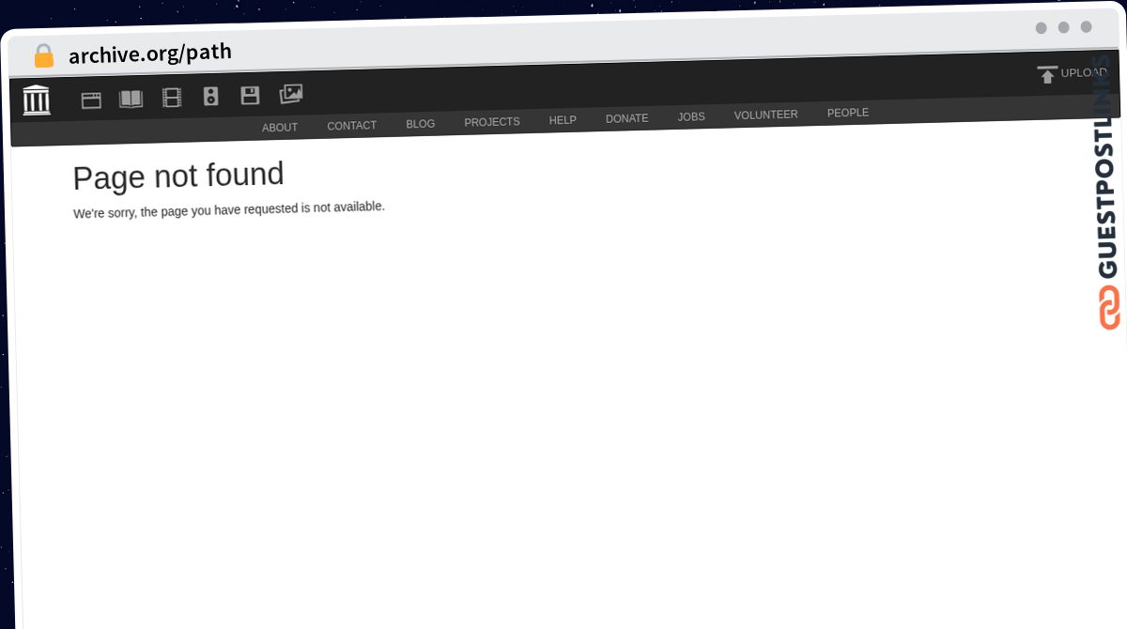Click the UPLOAD text link
Viewport: 1127px width, 629px height.
(1084, 72)
